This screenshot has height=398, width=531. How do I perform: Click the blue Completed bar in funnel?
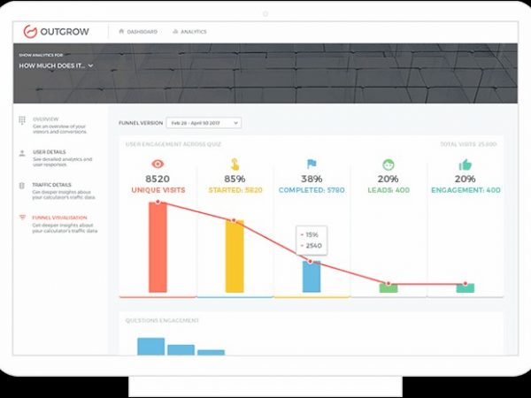tap(312, 276)
